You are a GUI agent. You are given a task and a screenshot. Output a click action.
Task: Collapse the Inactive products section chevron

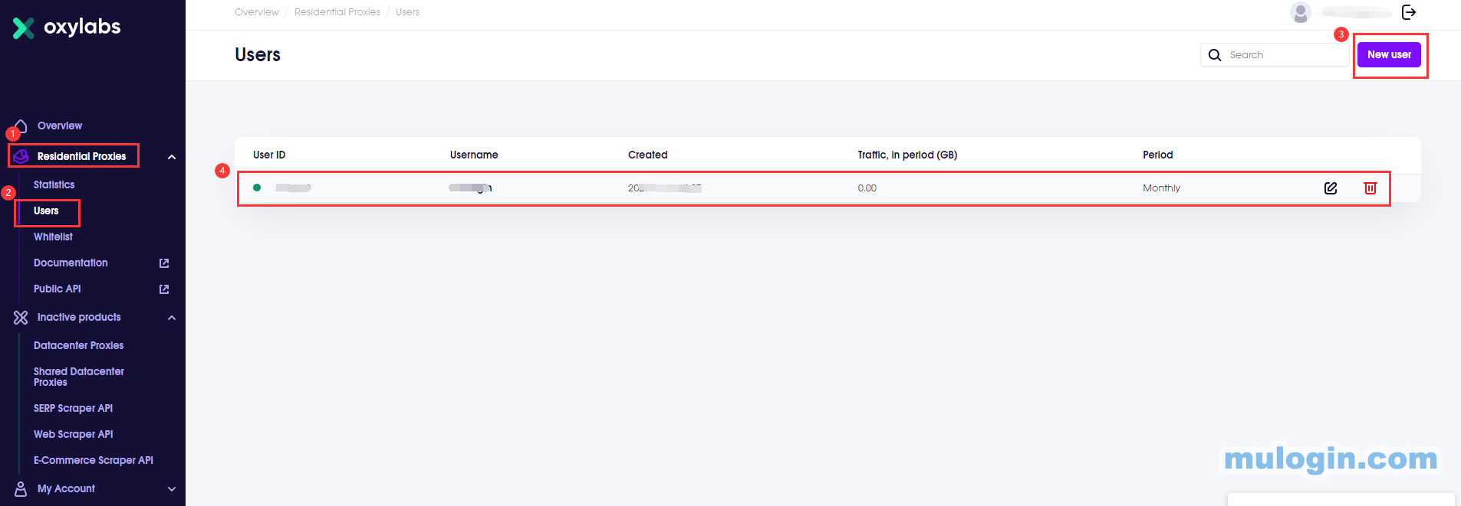coord(172,318)
